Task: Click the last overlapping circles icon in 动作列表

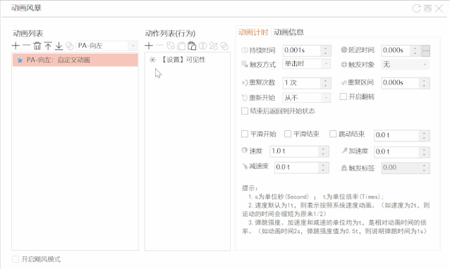Action: pyautogui.click(x=224, y=46)
